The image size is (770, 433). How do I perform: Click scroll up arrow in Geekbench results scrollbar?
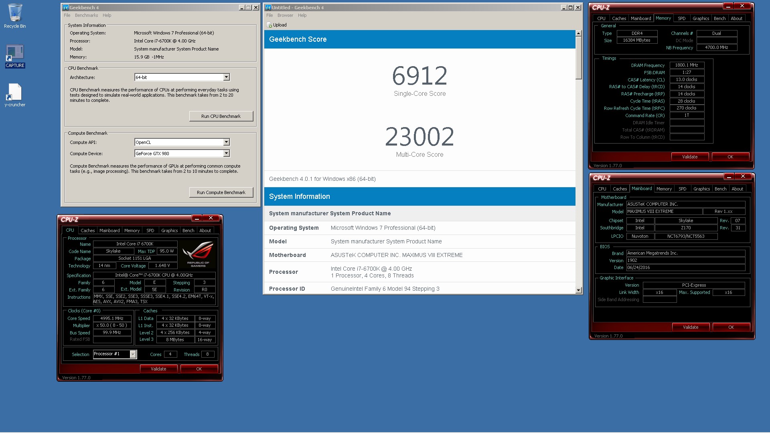tap(578, 33)
